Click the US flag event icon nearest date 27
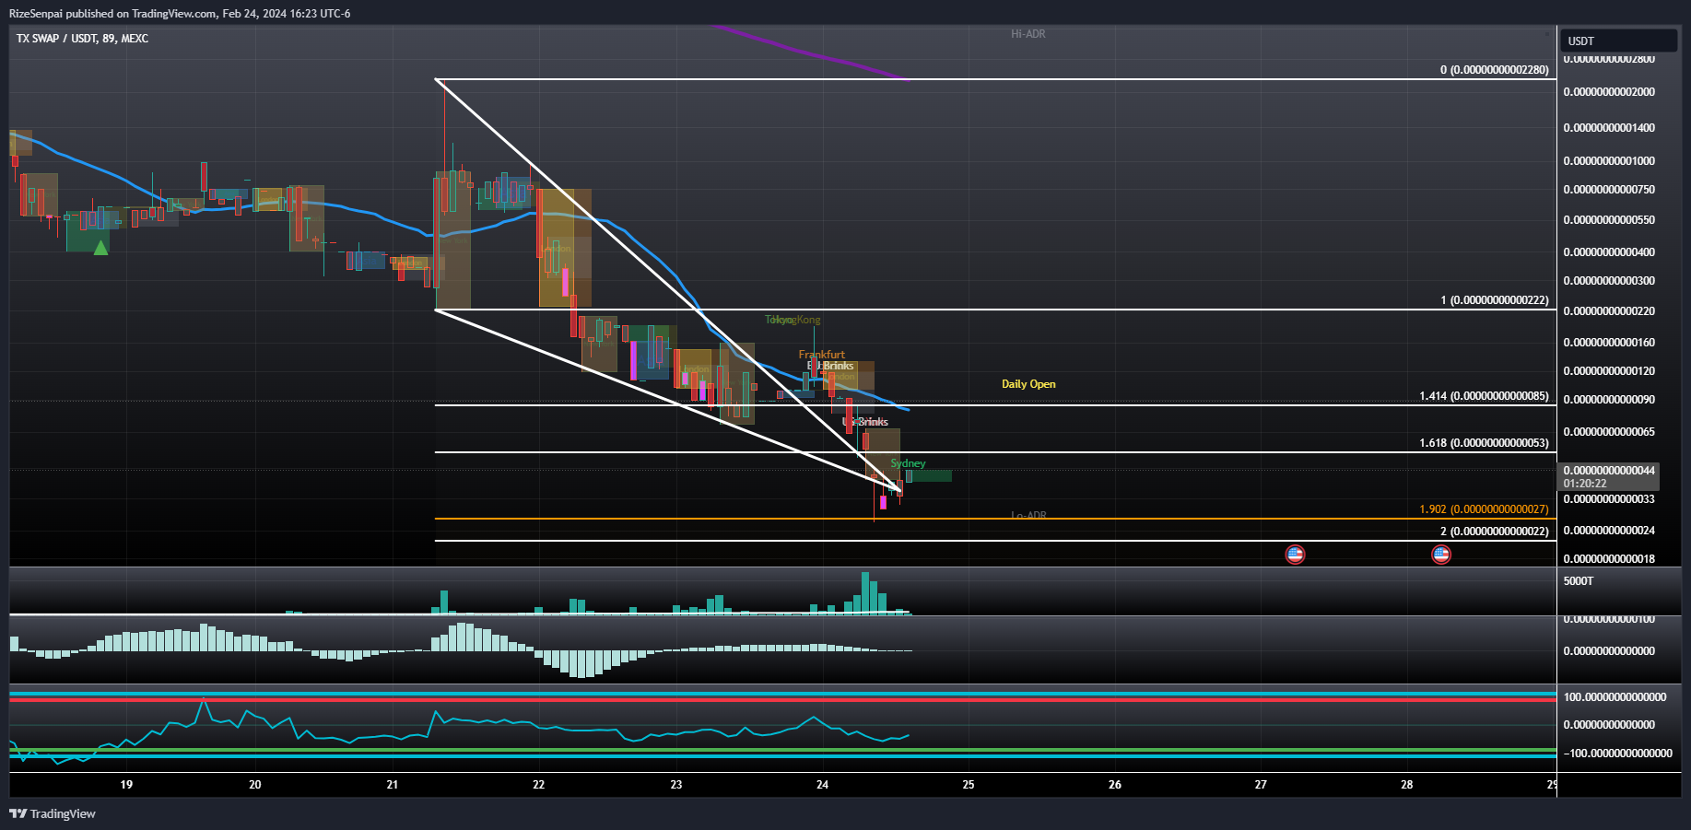 pos(1295,554)
